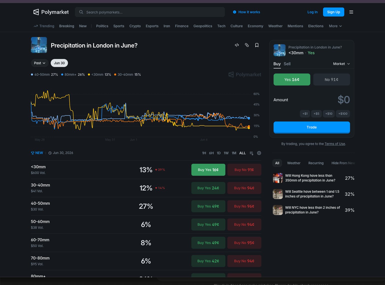Select the Recurring related markets filter

click(x=316, y=163)
